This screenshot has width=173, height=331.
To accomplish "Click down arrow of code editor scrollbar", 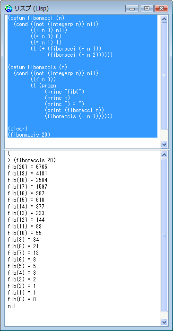I will click(x=164, y=144).
